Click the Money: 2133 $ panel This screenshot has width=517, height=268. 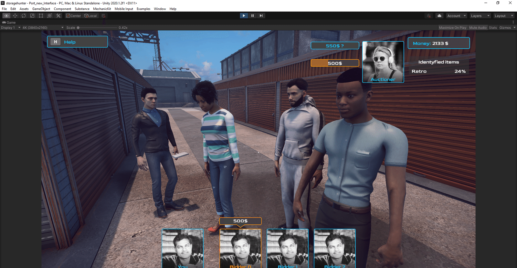coord(438,43)
